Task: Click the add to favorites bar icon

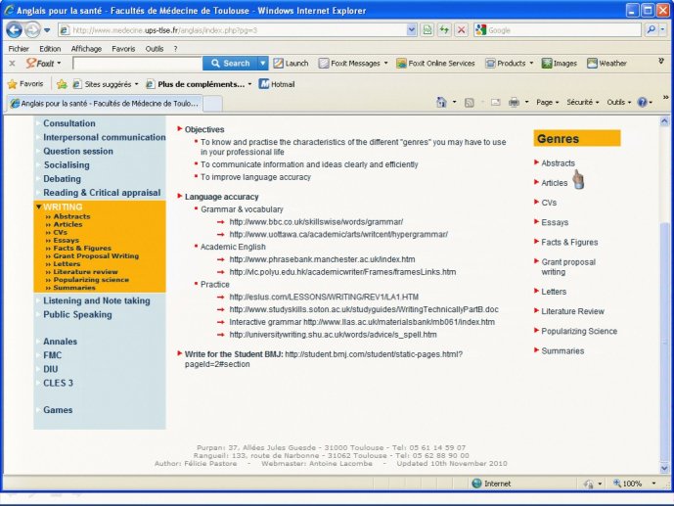Action: 62,84
